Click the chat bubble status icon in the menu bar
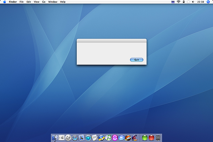 188,2
